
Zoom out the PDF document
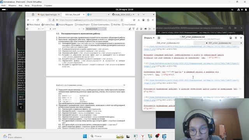pyautogui.click(x=79, y=29)
